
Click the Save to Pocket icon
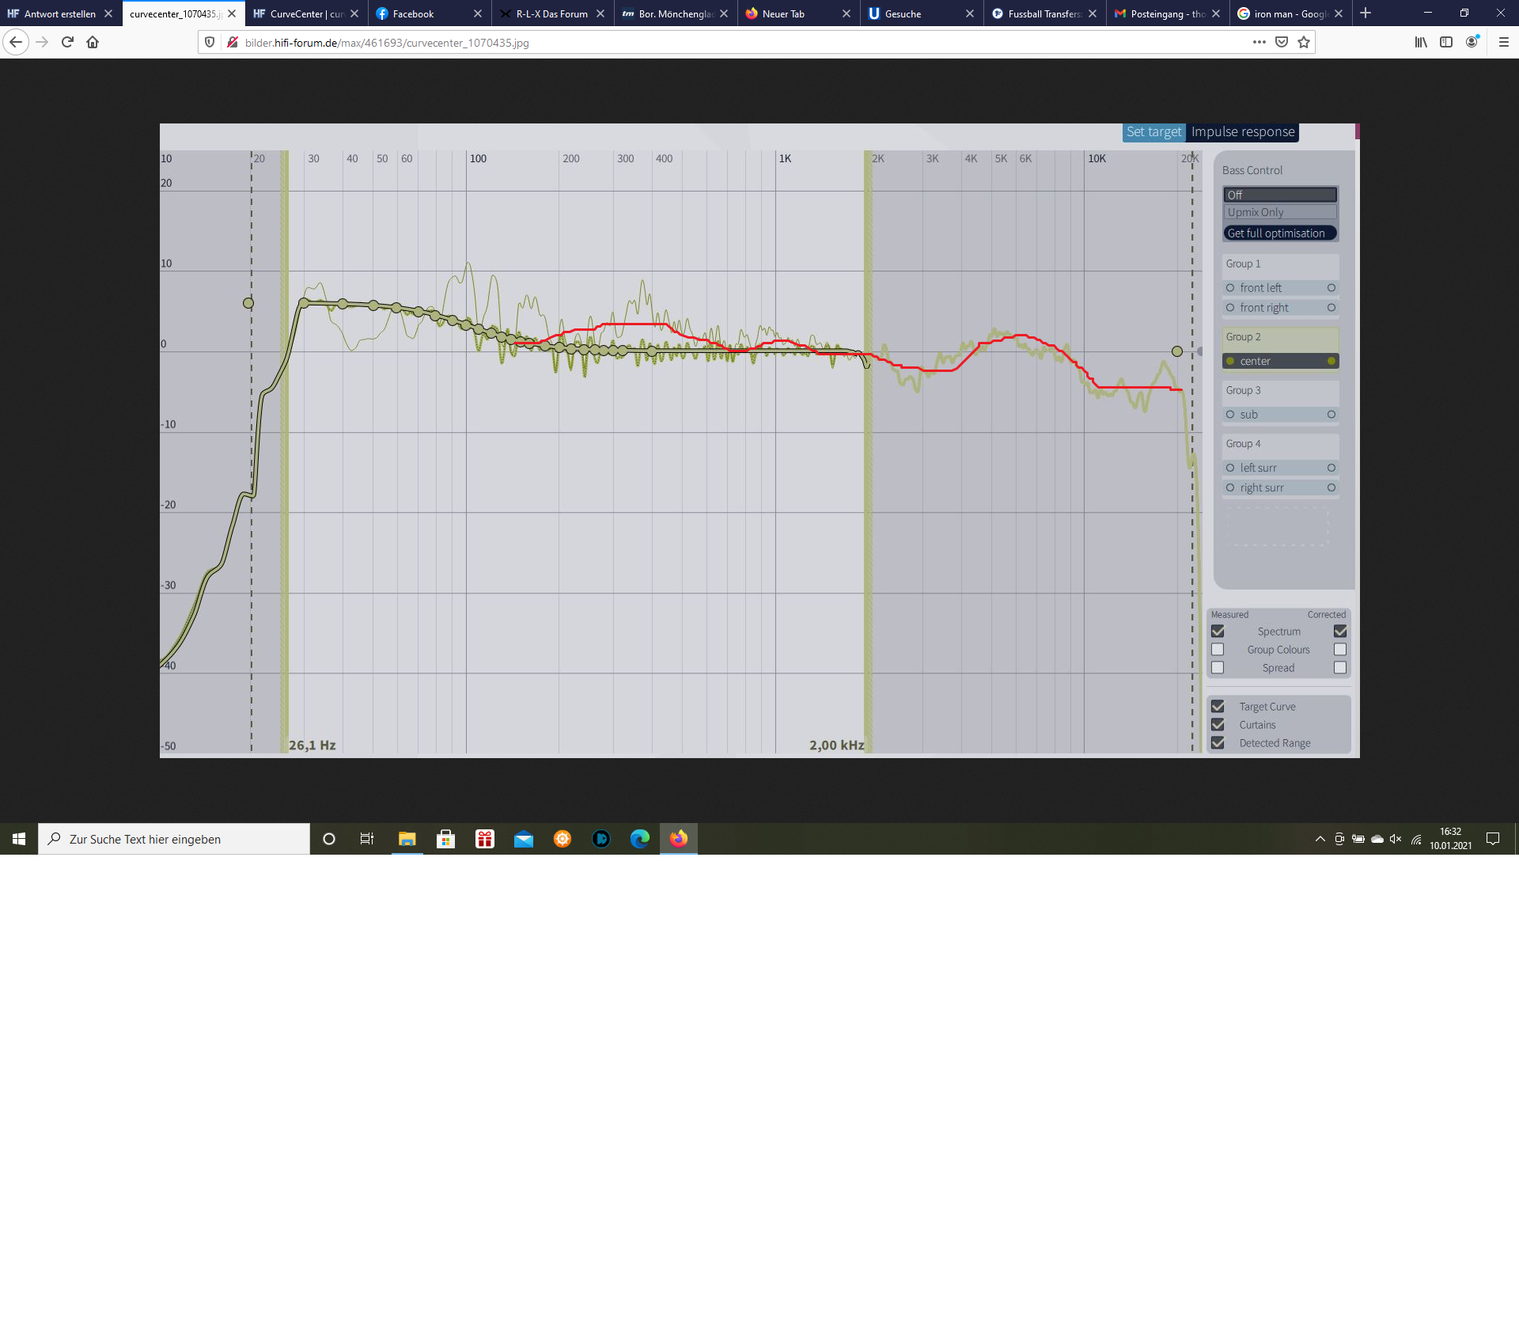pos(1282,42)
